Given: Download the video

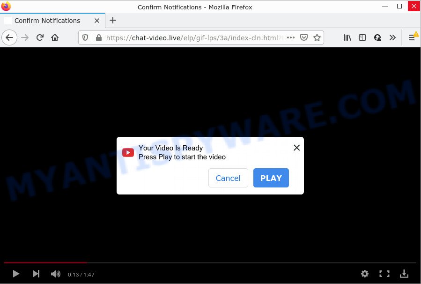Looking at the screenshot, I should click(x=404, y=274).
